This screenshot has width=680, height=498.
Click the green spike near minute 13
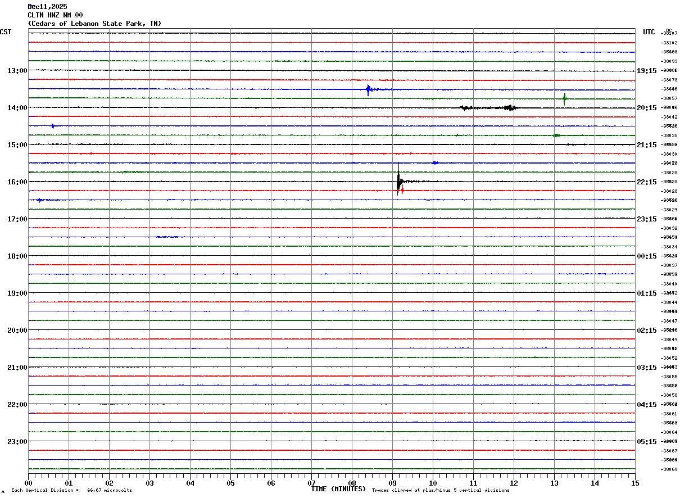[x=564, y=99]
